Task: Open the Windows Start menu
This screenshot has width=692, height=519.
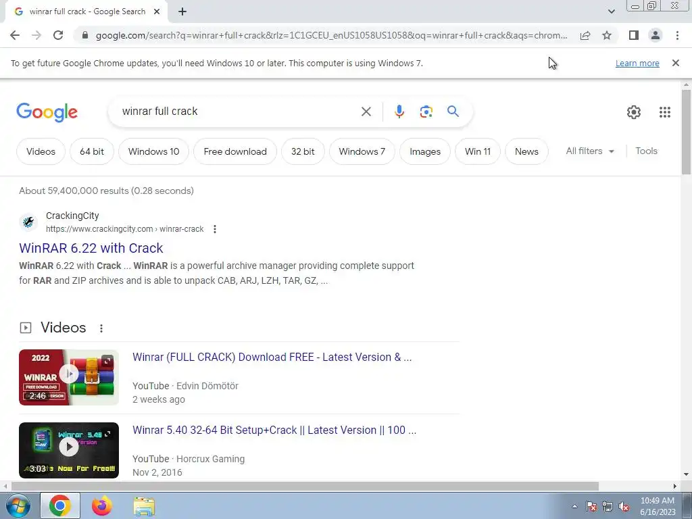Action: click(18, 505)
